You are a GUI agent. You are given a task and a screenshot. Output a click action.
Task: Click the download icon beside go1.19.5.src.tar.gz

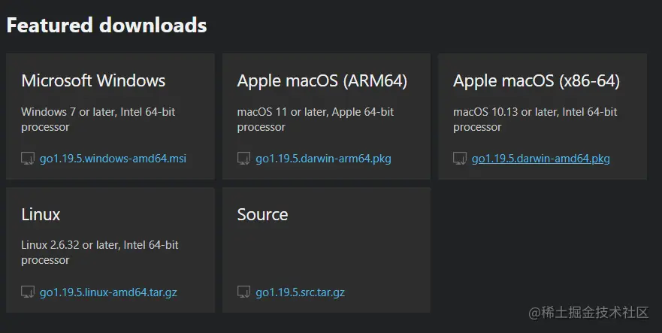243,292
